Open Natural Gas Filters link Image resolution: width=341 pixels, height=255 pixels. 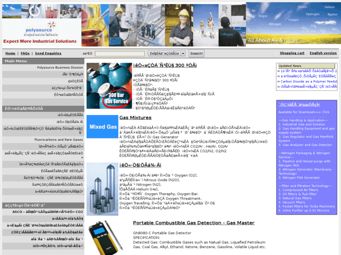295,198
